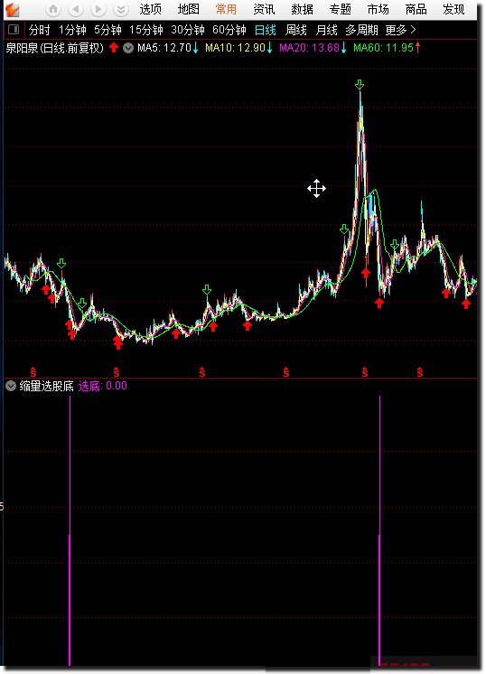This screenshot has height=674, width=486.
Task: Switch to 分时 chart period
Action: [x=40, y=30]
